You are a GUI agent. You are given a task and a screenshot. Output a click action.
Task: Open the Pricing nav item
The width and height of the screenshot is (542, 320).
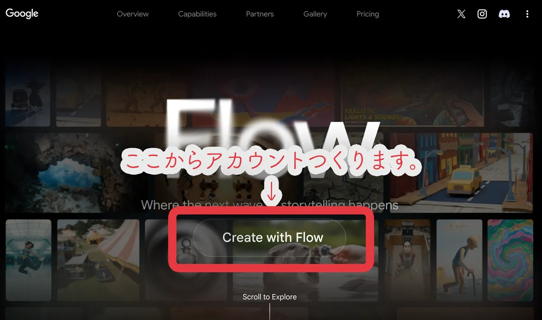(368, 14)
